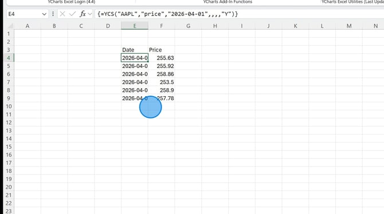Click into the formula bar YCS formula
This screenshot has width=384, height=214.
click(168, 14)
